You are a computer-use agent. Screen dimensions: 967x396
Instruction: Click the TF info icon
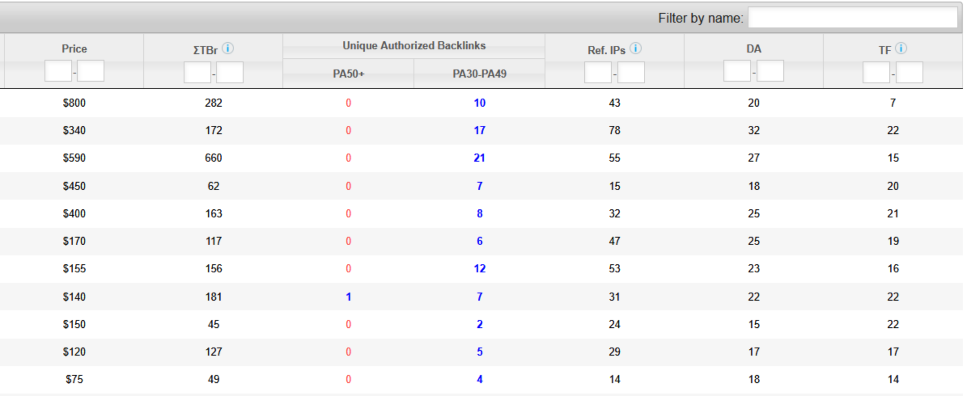pos(901,48)
